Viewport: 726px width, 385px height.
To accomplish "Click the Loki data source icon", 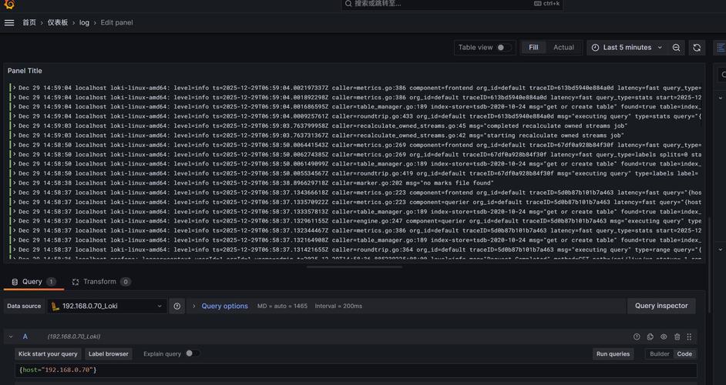I will pyautogui.click(x=55, y=306).
